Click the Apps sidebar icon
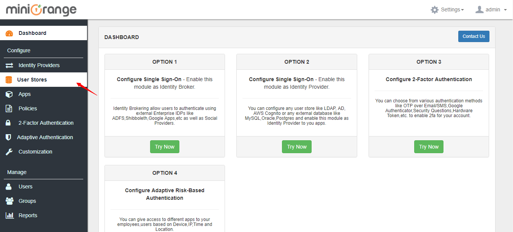The height and width of the screenshot is (232, 513). pos(8,94)
